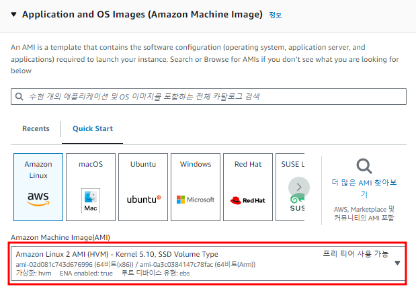The width and height of the screenshot is (416, 291).
Task: Switch to the Quick Start tab
Action: click(93, 128)
